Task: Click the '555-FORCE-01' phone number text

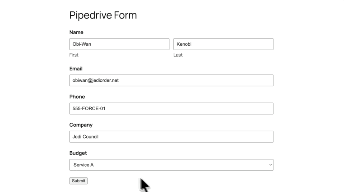Action: 89,108
